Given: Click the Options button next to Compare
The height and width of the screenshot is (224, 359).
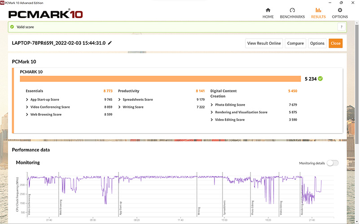Looking at the screenshot, I should click(317, 43).
